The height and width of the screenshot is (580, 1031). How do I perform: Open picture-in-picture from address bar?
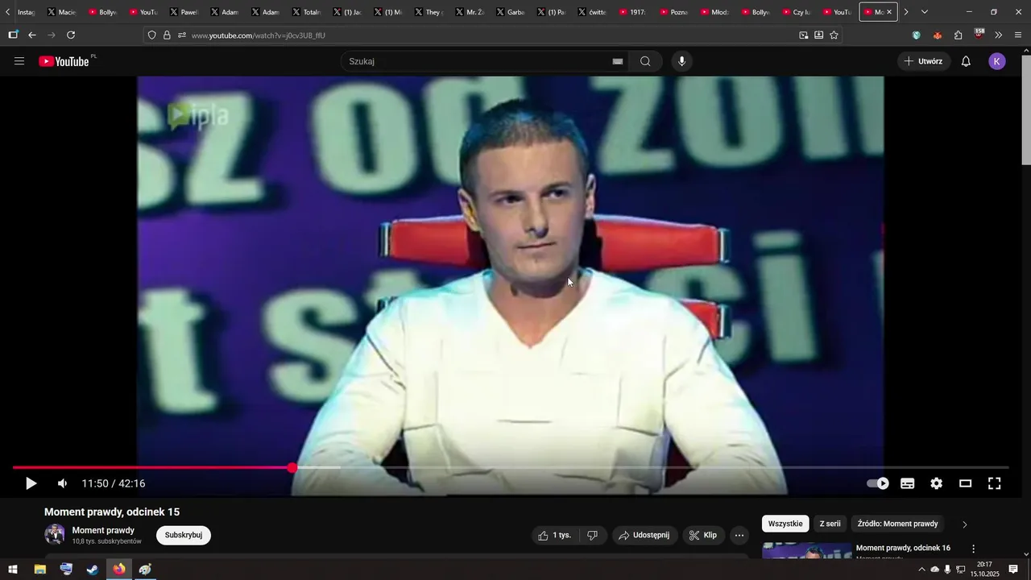pyautogui.click(x=804, y=35)
